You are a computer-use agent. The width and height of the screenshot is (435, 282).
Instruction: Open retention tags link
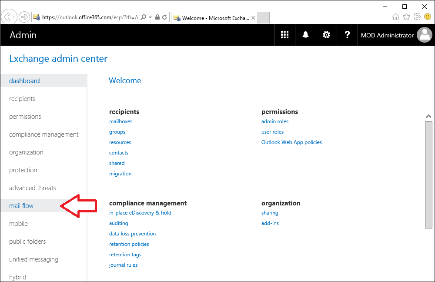[125, 255]
